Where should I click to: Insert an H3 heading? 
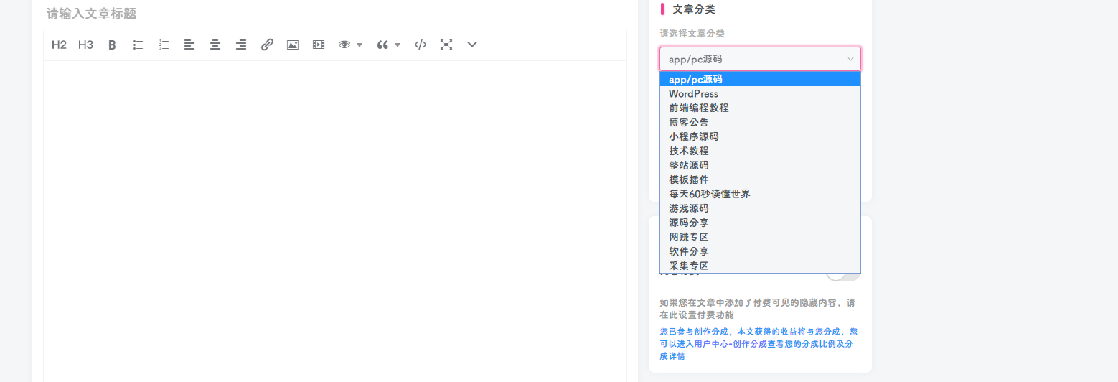(x=85, y=45)
